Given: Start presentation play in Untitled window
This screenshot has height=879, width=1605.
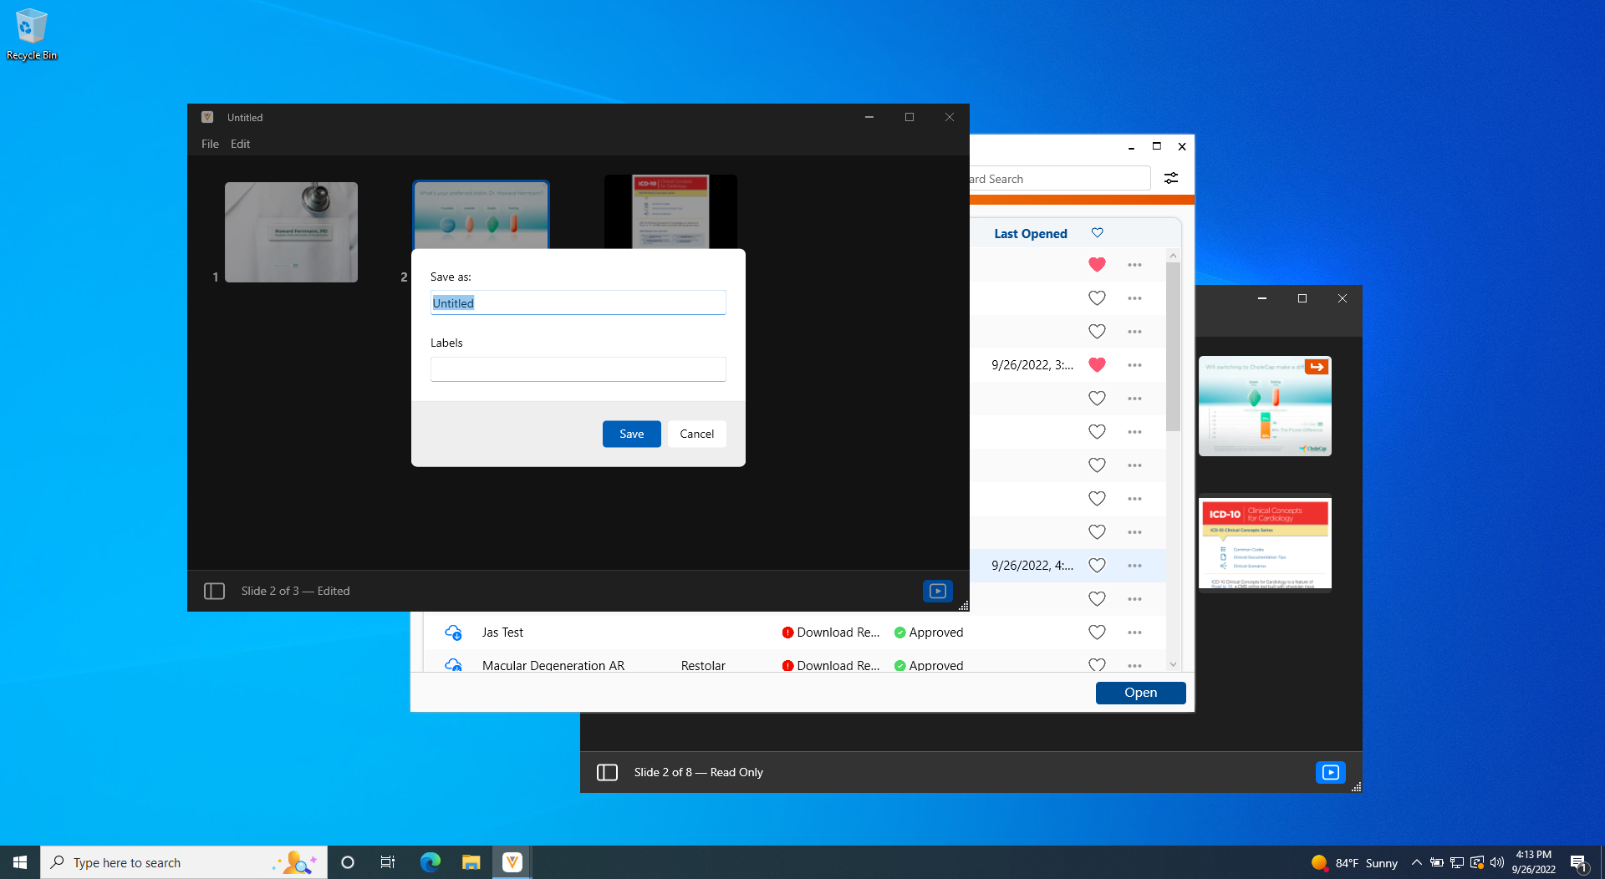Looking at the screenshot, I should [937, 591].
